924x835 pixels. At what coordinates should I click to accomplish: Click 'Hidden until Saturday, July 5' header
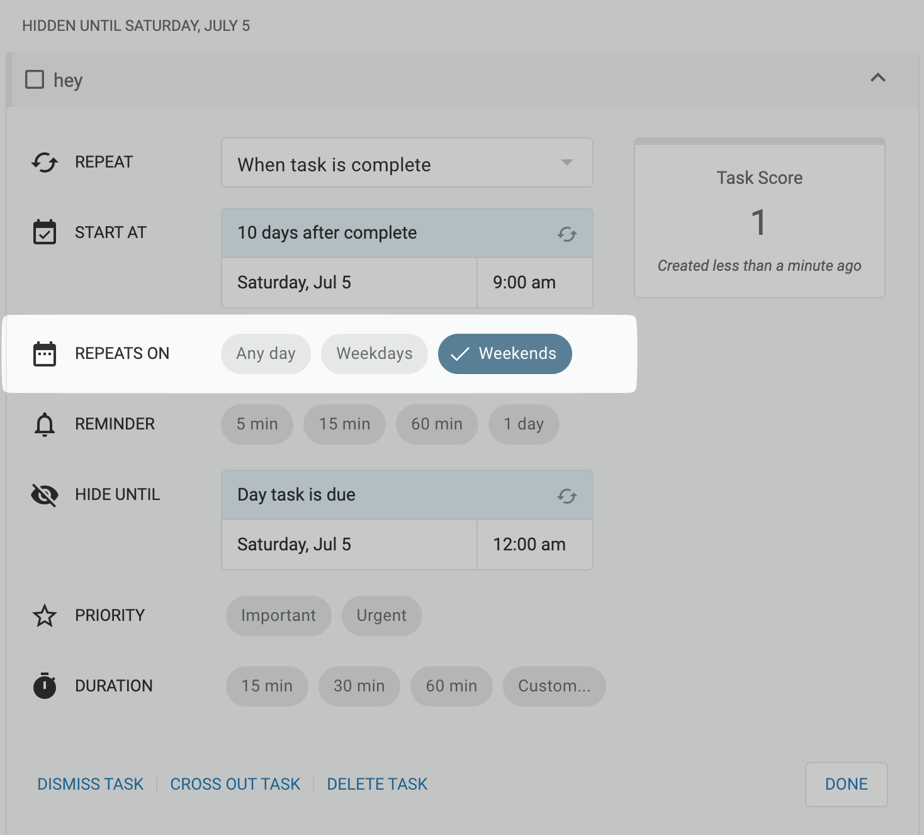click(136, 26)
